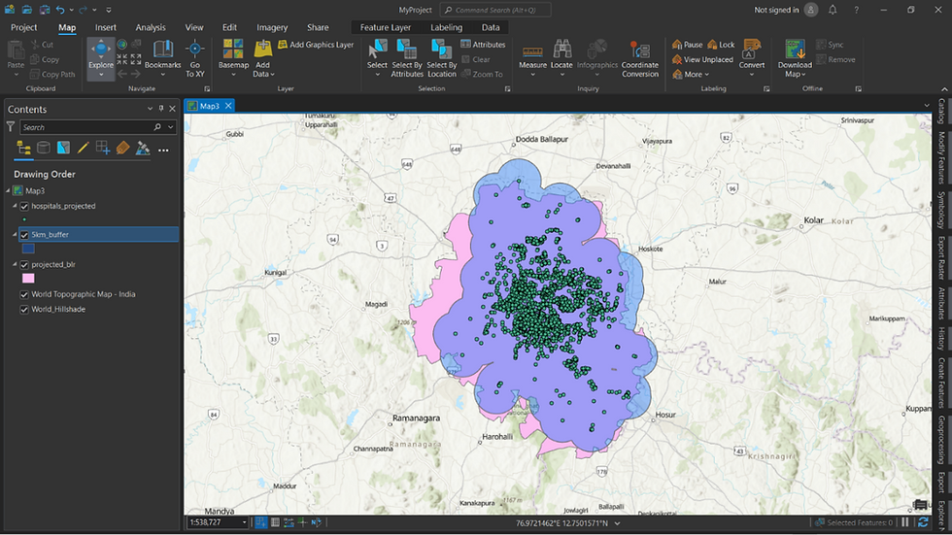Open Select By Attributes
Screen dimensions: 952x535
click(x=407, y=59)
